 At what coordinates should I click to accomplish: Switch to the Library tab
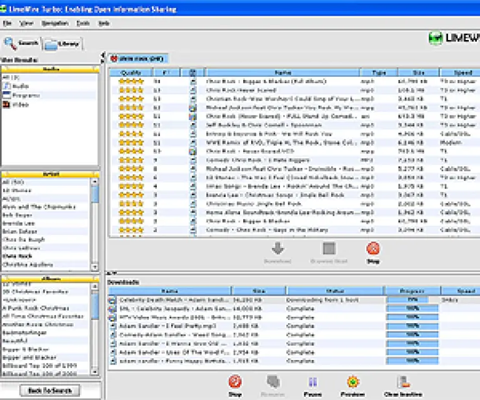tap(62, 44)
